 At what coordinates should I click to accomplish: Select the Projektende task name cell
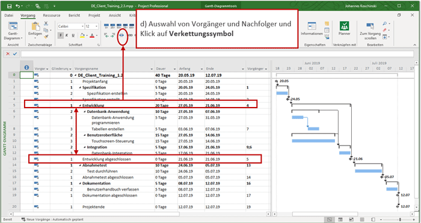click(x=114, y=207)
